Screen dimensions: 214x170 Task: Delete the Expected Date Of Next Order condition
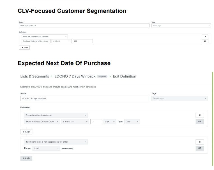[x=200, y=115]
